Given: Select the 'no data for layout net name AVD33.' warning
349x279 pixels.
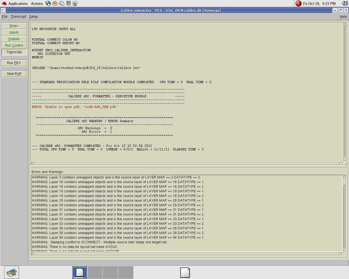Looking at the screenshot, I should [75, 247].
